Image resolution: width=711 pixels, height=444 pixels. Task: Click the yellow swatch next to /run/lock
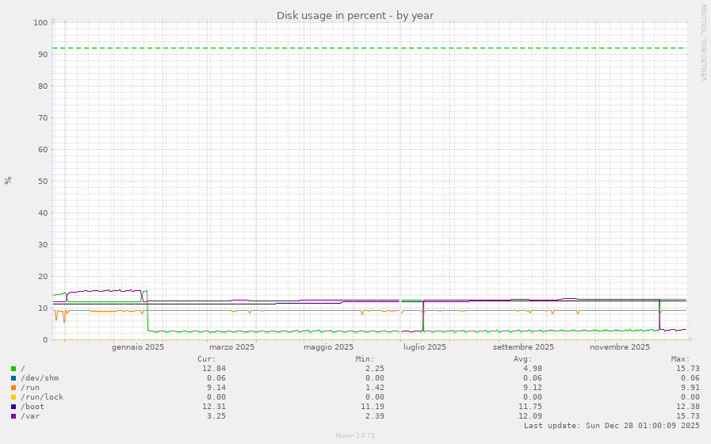click(13, 397)
